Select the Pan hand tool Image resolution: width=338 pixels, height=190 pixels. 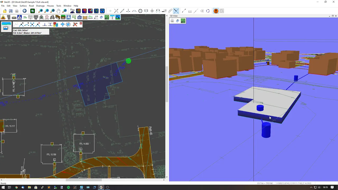pyautogui.click(x=58, y=11)
